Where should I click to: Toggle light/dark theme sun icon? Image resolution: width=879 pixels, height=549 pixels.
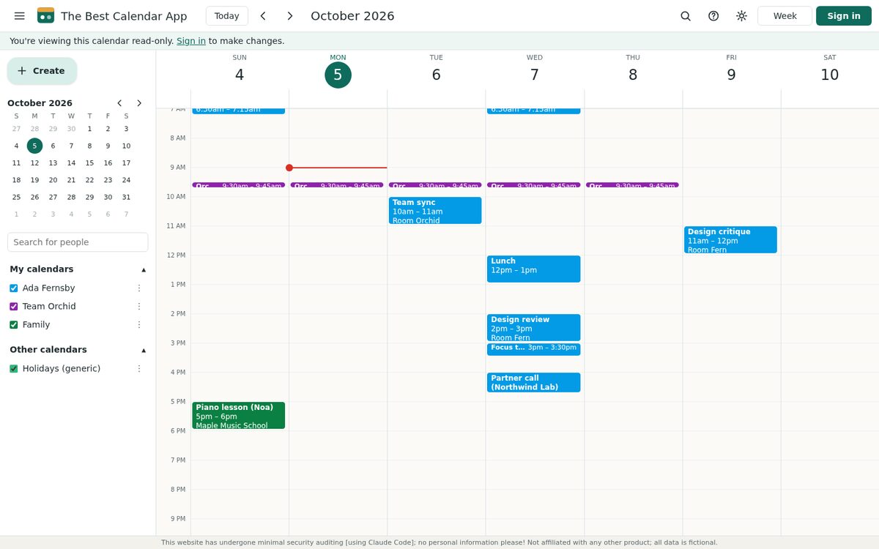[741, 16]
